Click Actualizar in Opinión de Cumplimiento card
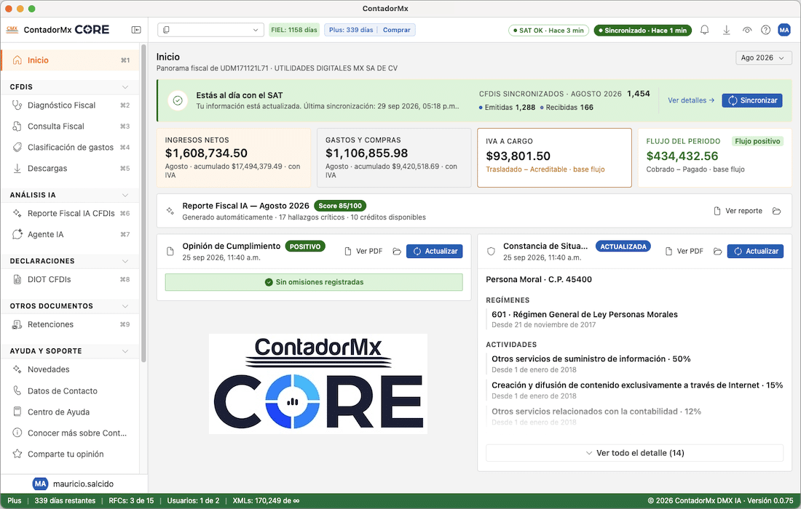801x509 pixels. coord(434,252)
